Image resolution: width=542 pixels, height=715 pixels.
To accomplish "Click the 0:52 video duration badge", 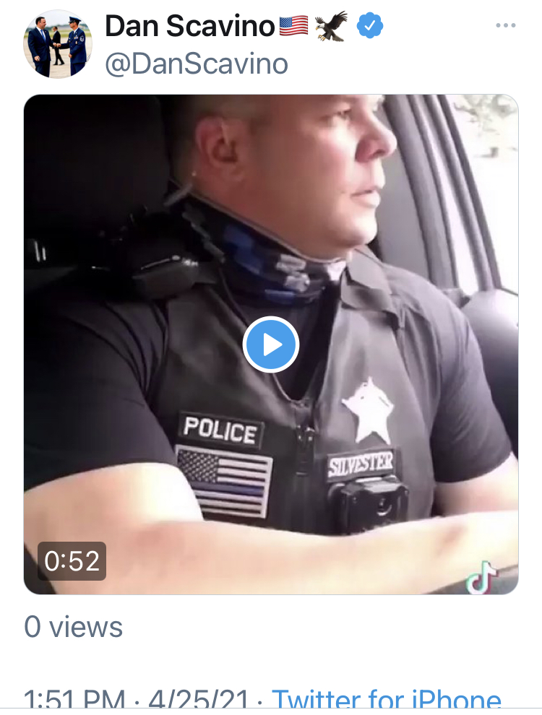I will pos(72,561).
